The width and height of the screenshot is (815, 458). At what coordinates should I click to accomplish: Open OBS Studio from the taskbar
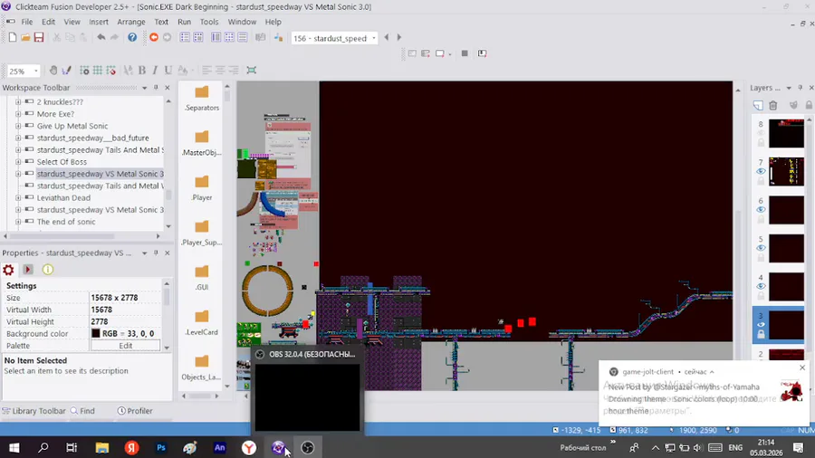(308, 448)
